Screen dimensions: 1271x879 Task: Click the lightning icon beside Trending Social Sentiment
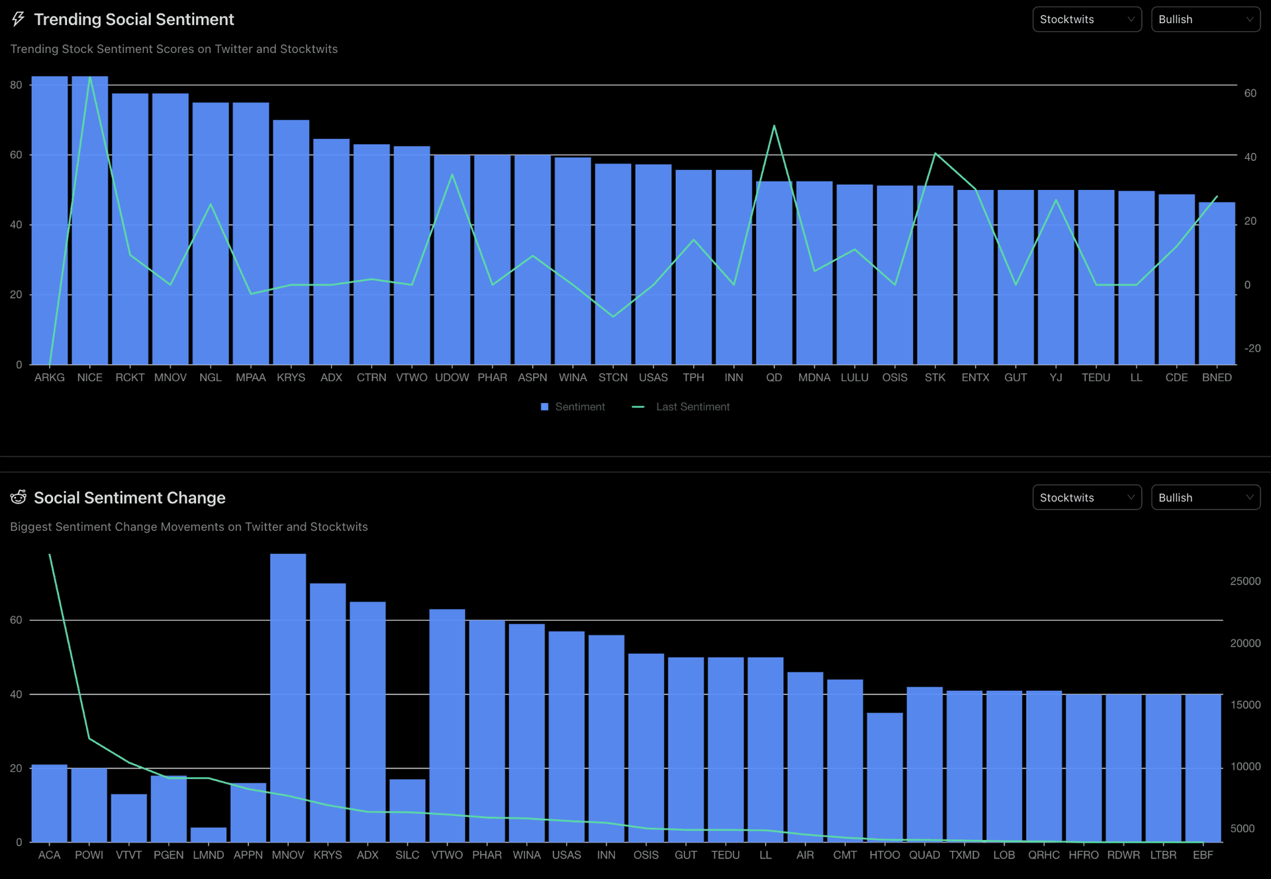18,19
